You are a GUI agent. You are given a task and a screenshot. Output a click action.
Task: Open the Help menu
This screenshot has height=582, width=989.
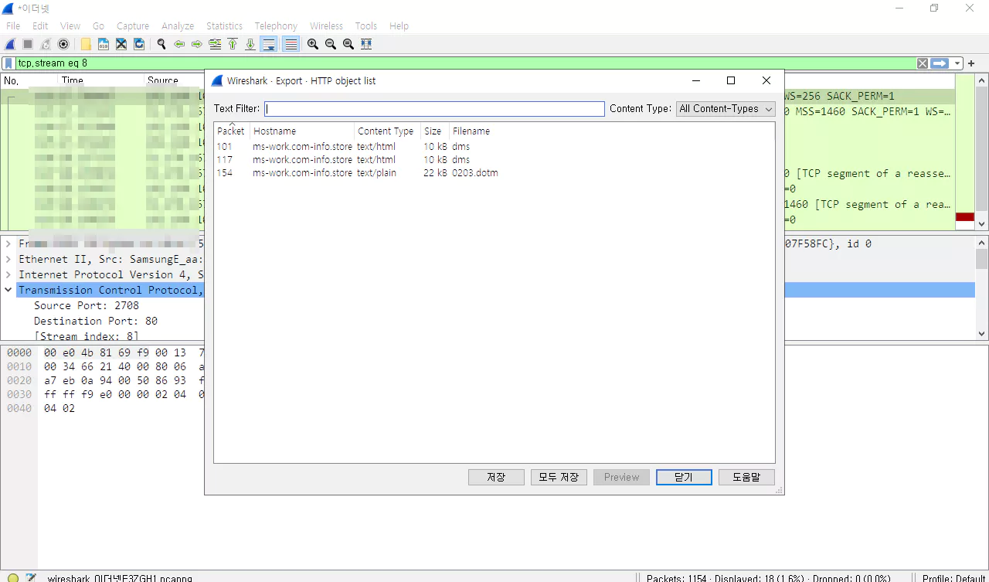pos(399,26)
